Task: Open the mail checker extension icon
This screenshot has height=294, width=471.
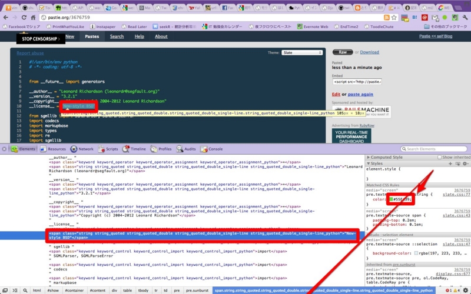Action: tap(435, 18)
